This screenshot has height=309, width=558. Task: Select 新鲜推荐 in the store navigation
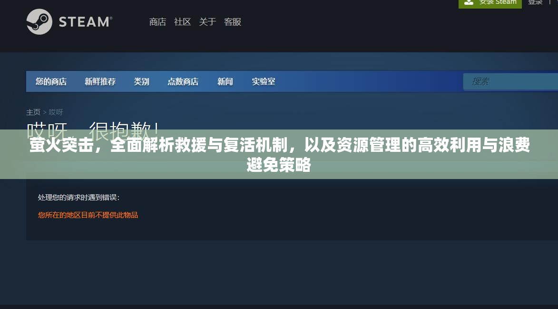pos(100,81)
